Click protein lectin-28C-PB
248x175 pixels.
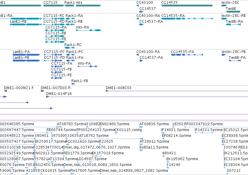tap(233, 52)
